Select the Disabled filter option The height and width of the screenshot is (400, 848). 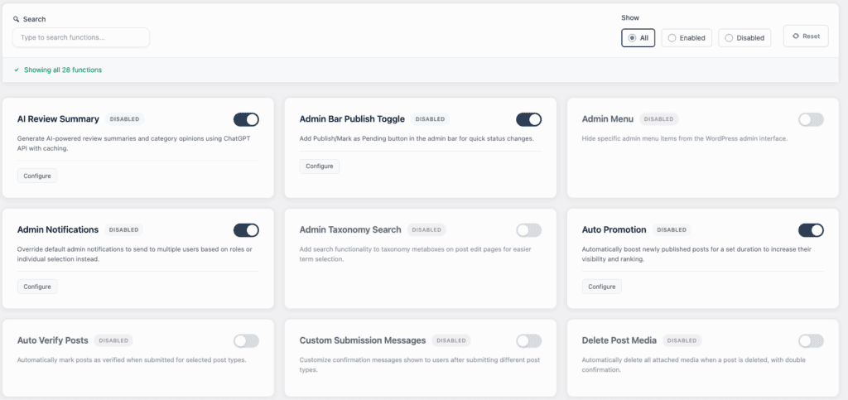click(744, 37)
